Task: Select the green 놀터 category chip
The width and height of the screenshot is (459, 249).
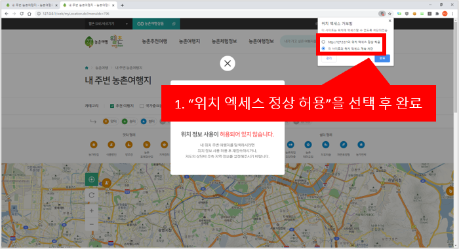Action: click(x=129, y=122)
